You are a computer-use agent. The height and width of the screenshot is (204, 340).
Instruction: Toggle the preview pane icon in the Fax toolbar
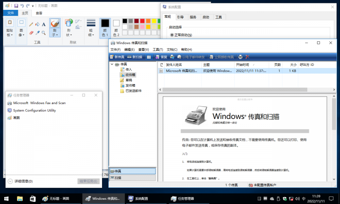point(149,57)
